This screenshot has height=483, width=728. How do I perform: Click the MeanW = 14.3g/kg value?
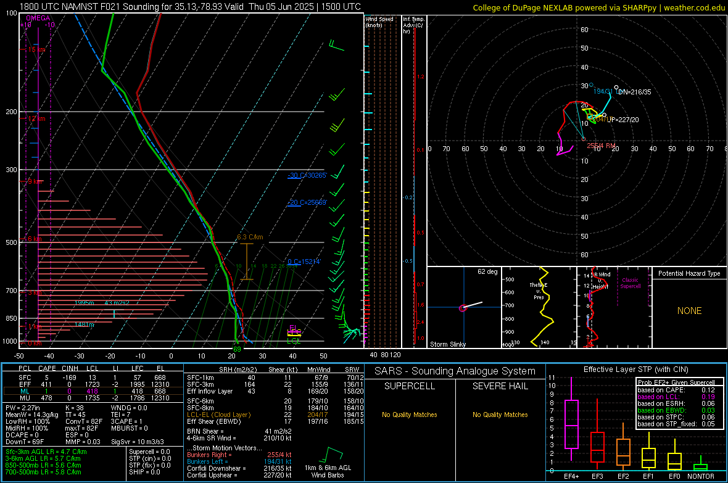[x=32, y=415]
